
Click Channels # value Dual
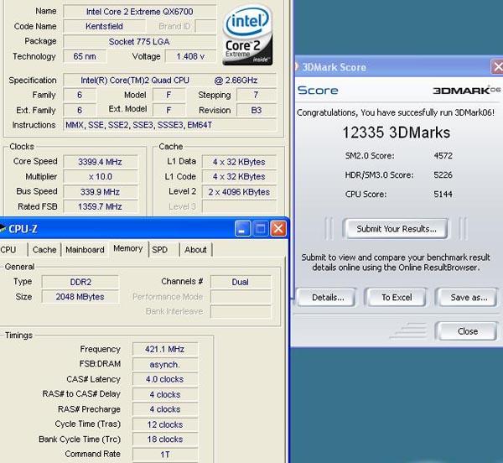click(241, 282)
